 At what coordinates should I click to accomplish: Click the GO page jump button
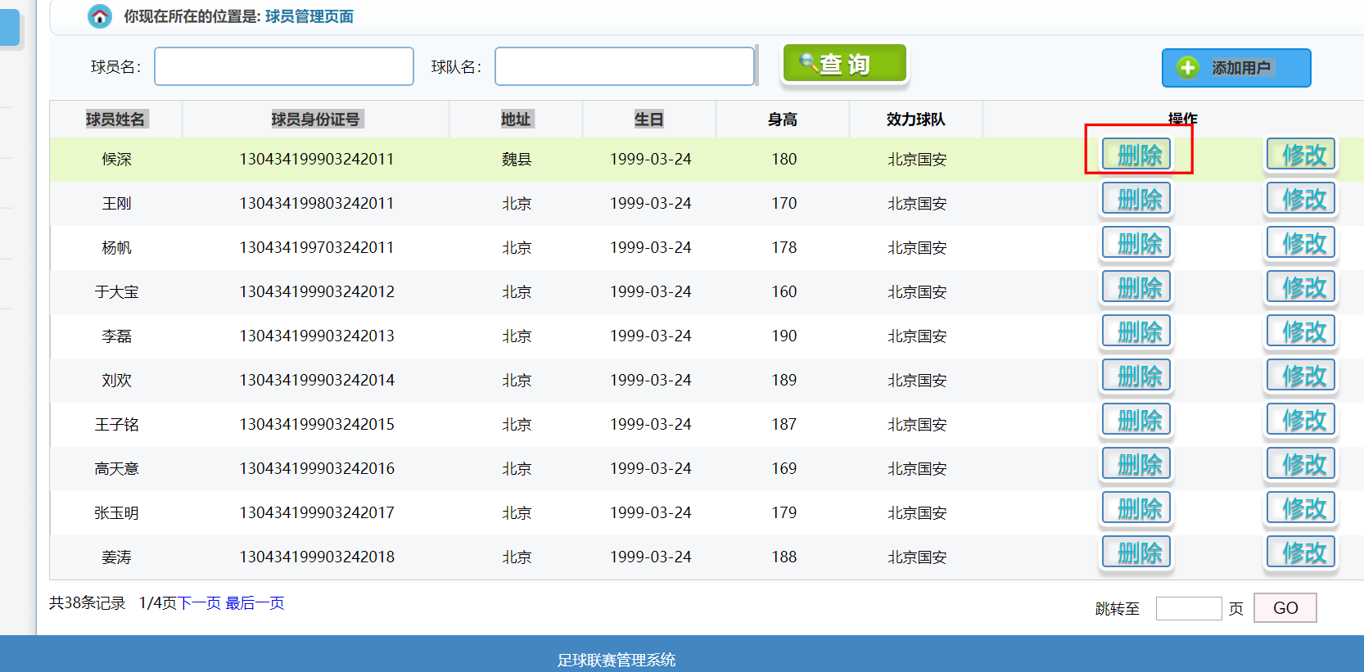[x=1285, y=608]
